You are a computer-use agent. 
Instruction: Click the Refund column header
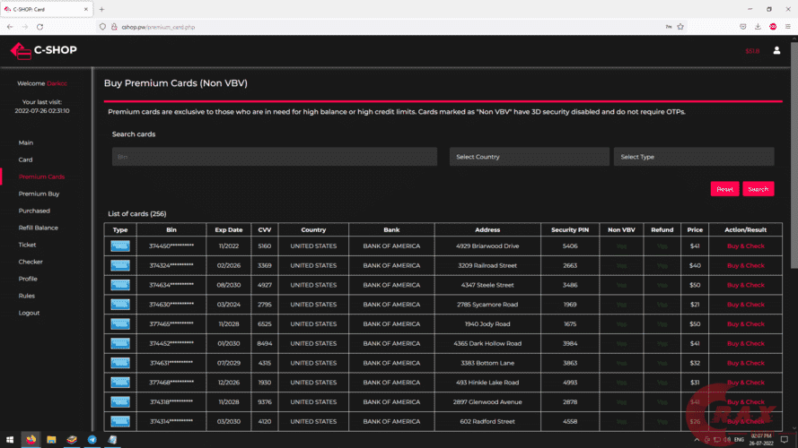(662, 229)
